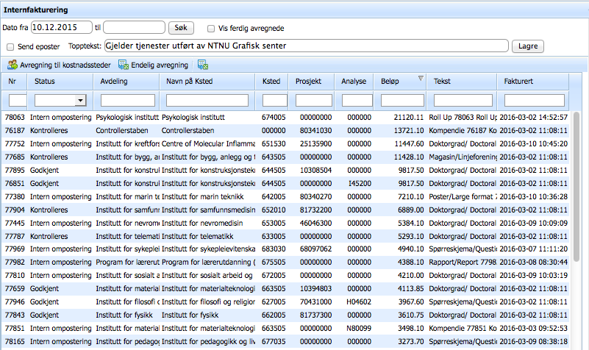Click the Endelig avregning toolbar icon

pyautogui.click(x=124, y=65)
